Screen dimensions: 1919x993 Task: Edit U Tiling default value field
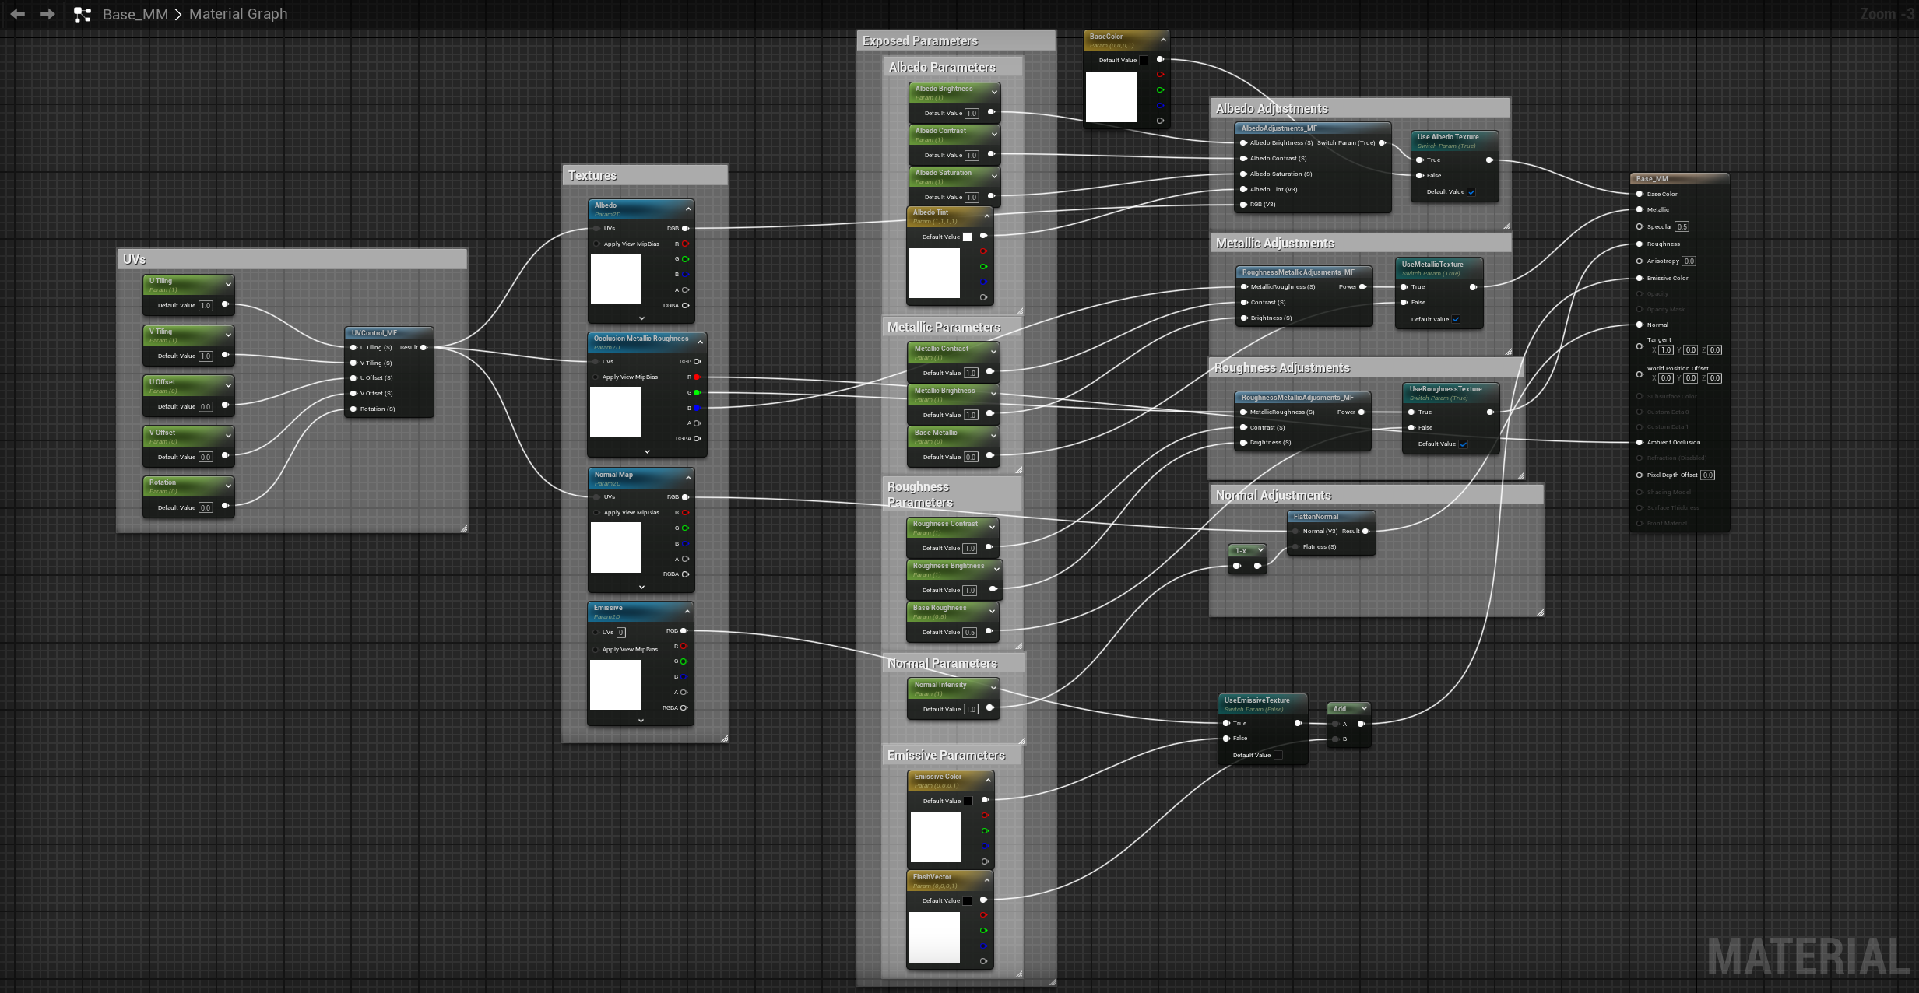coord(206,306)
